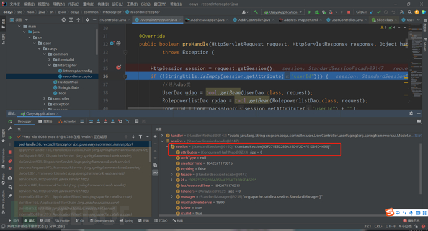Click the camera thread dump icon
The width and height of the screenshot is (428, 231).
[10, 178]
